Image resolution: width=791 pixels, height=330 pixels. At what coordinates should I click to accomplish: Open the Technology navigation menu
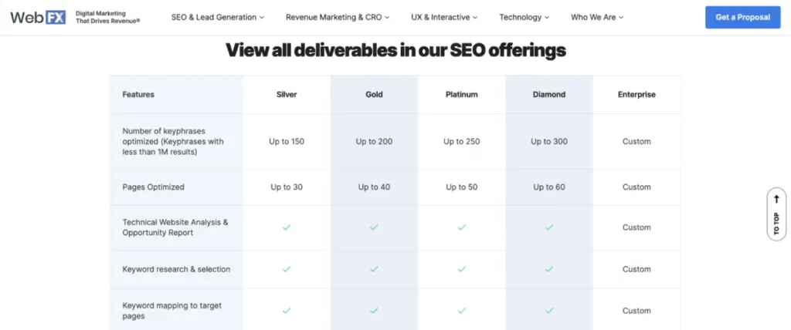525,17
